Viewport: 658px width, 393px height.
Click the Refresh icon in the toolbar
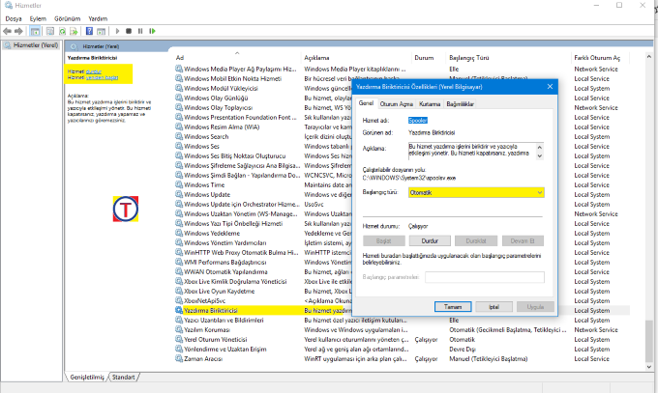(64, 31)
